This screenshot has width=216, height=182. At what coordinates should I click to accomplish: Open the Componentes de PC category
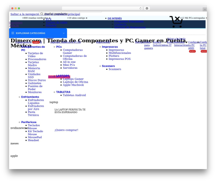coord(33,48)
